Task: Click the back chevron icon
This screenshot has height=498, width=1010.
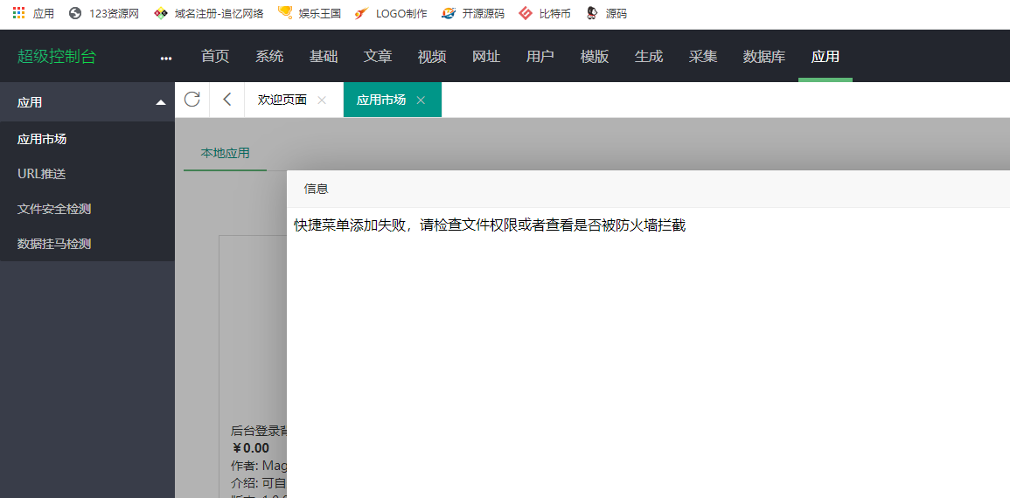Action: coord(226,99)
